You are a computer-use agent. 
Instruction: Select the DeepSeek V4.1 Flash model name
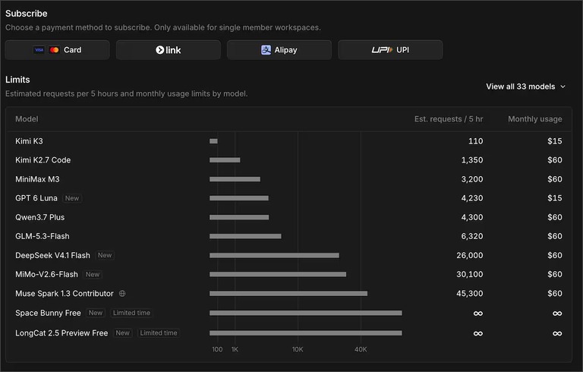[52, 255]
